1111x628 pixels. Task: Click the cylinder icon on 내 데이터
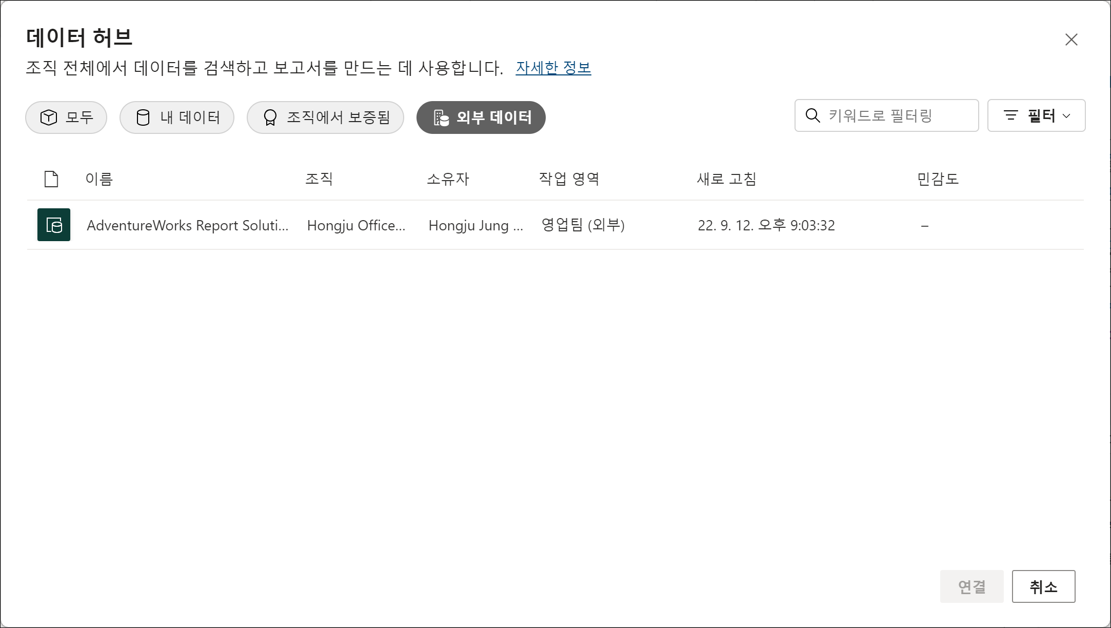click(143, 117)
